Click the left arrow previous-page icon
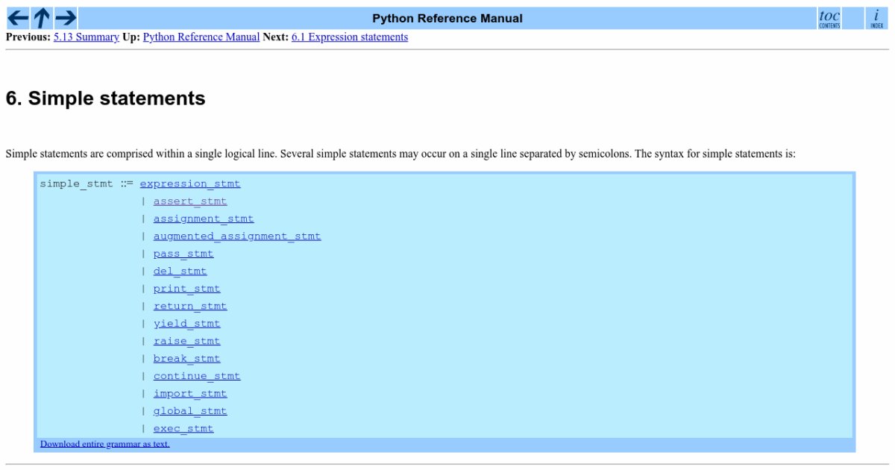The image size is (895, 470). click(x=18, y=18)
